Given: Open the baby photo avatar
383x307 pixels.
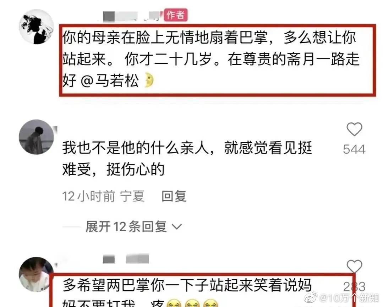Looking at the screenshot, I should (37, 274).
